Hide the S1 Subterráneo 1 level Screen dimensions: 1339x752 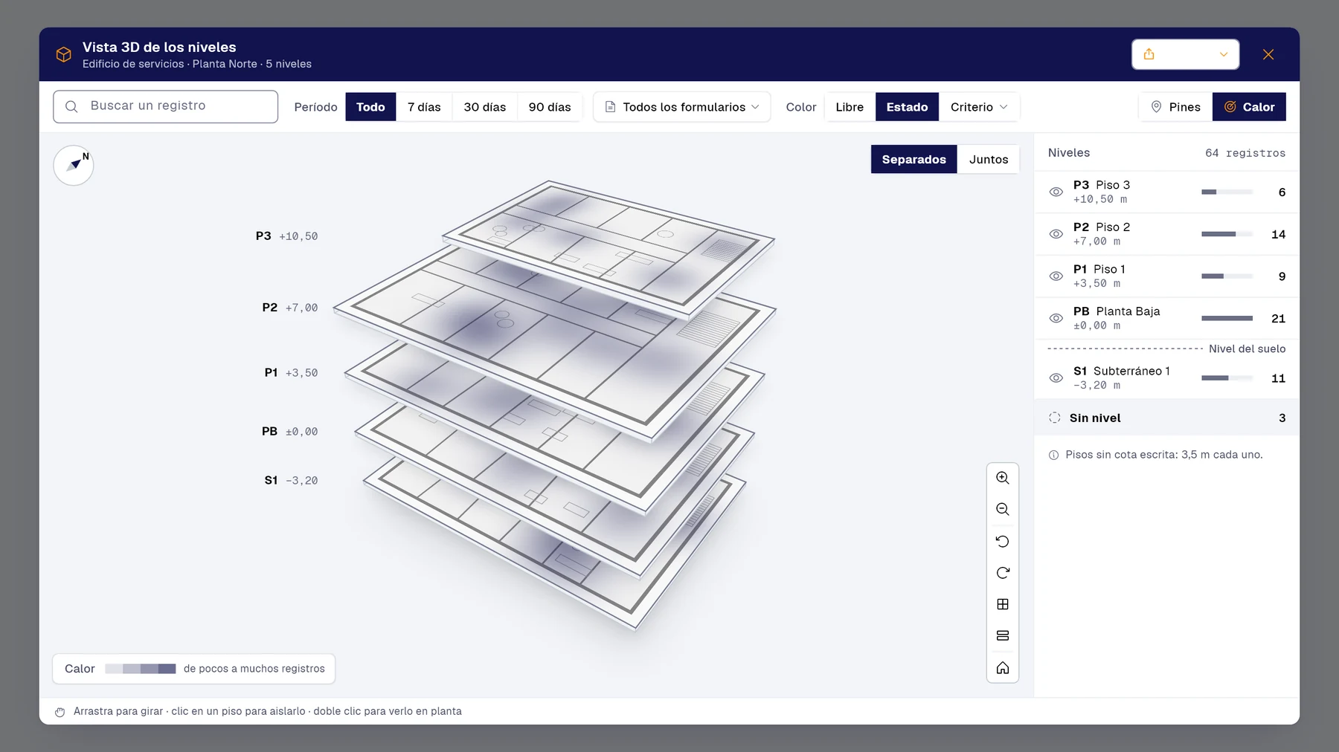[1056, 377]
